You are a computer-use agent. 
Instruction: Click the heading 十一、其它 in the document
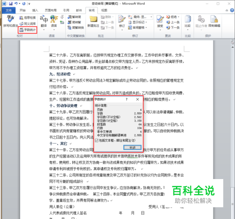tap(58, 143)
